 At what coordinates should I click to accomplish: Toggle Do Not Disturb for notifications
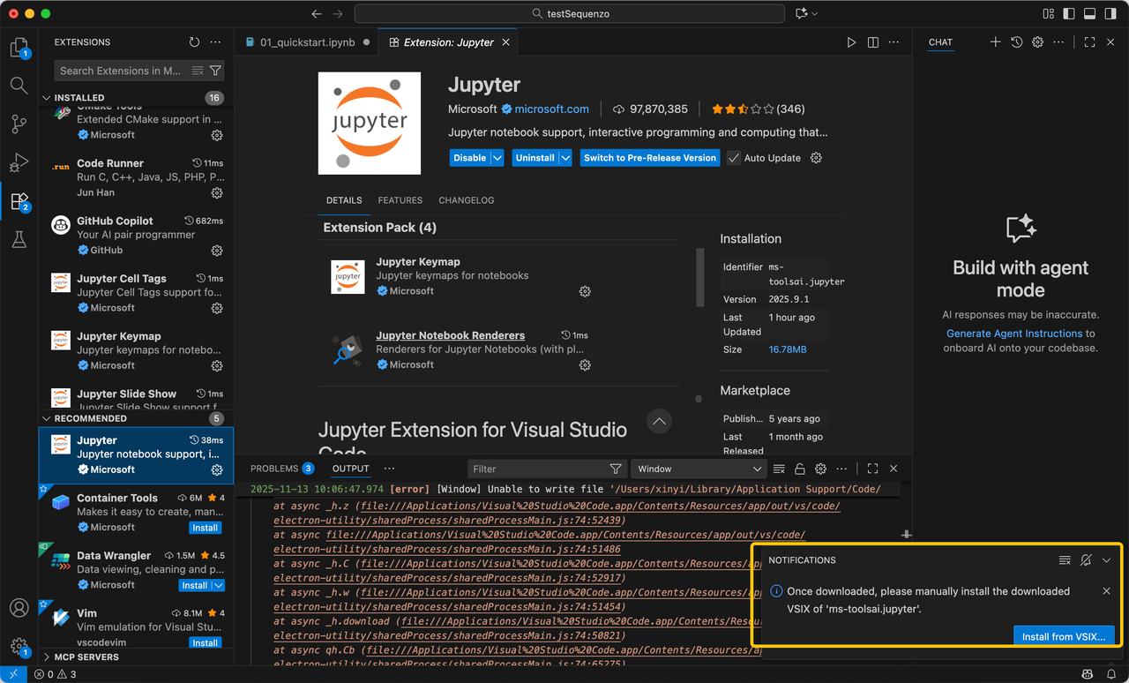[x=1086, y=560]
